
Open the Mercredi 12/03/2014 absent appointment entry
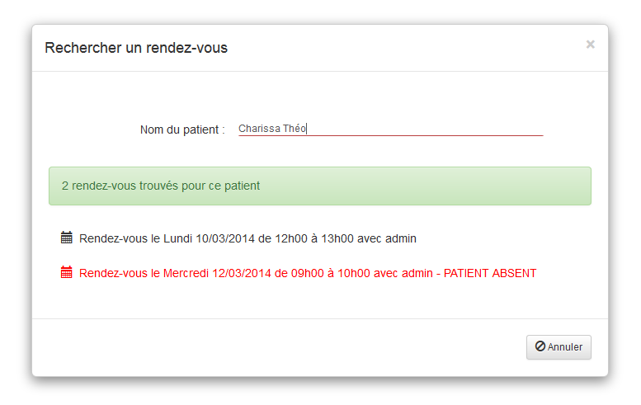click(x=299, y=273)
